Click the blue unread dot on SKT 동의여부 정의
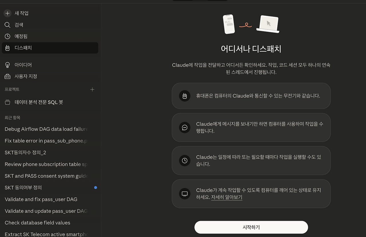The image size is (366, 237). [x=96, y=188]
